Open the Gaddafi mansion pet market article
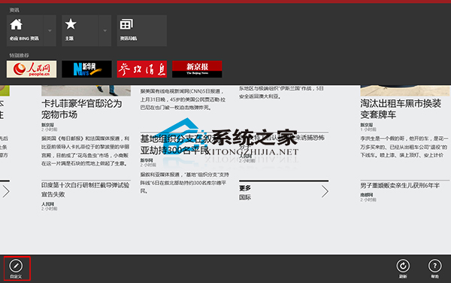 point(82,109)
